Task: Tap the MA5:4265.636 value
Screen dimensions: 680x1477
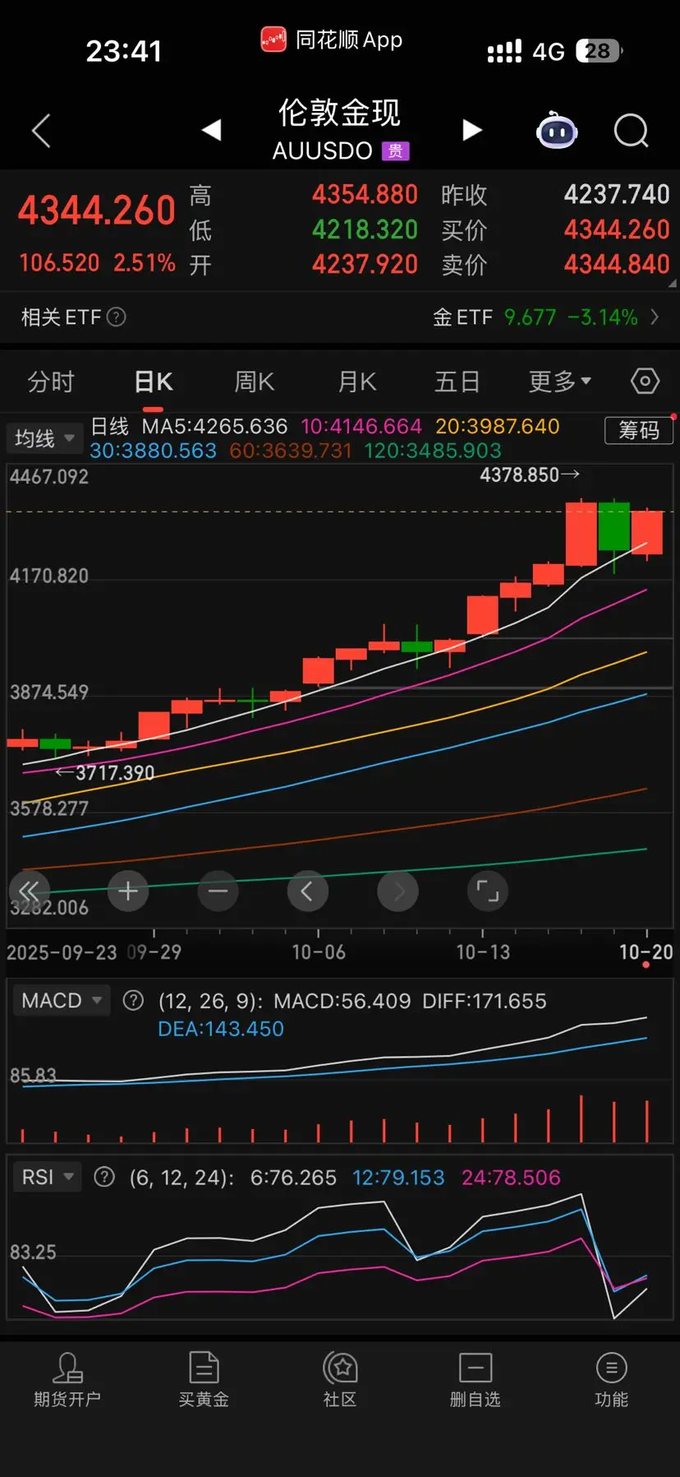Action: [x=215, y=426]
